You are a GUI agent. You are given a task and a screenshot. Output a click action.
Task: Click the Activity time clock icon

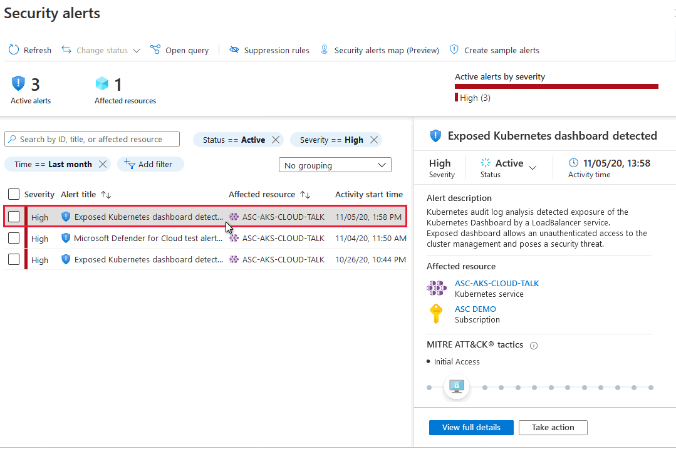573,162
